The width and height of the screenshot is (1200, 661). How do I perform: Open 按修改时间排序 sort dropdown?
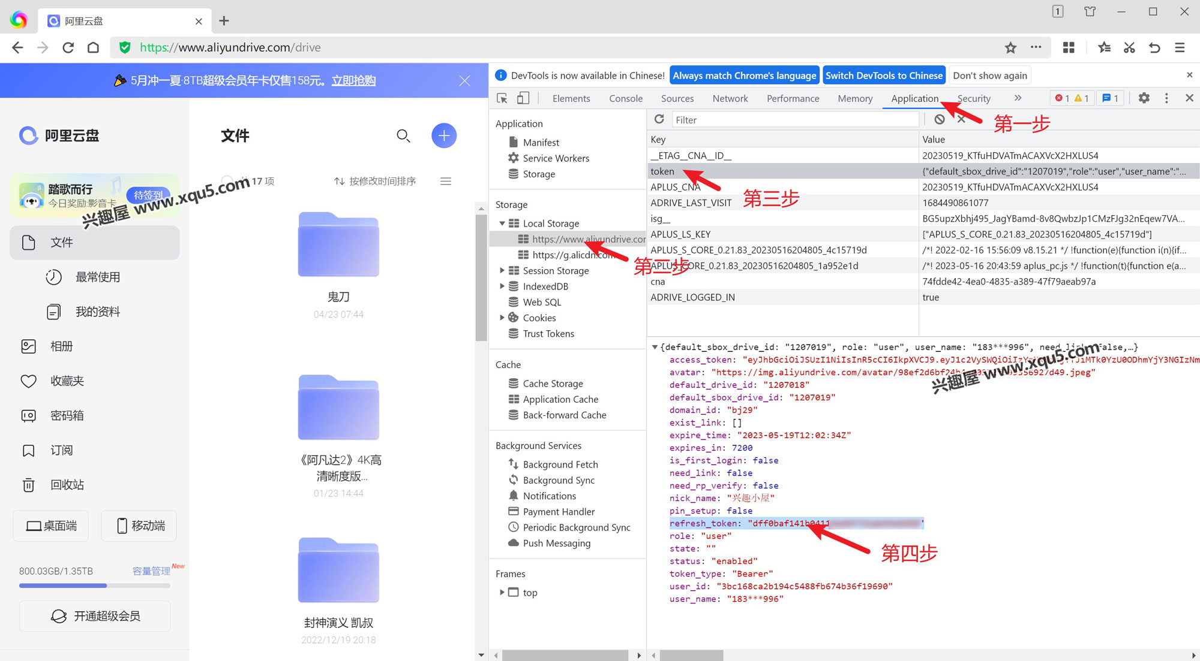point(375,181)
